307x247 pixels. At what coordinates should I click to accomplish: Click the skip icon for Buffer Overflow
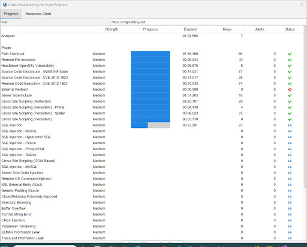[x=290, y=209]
